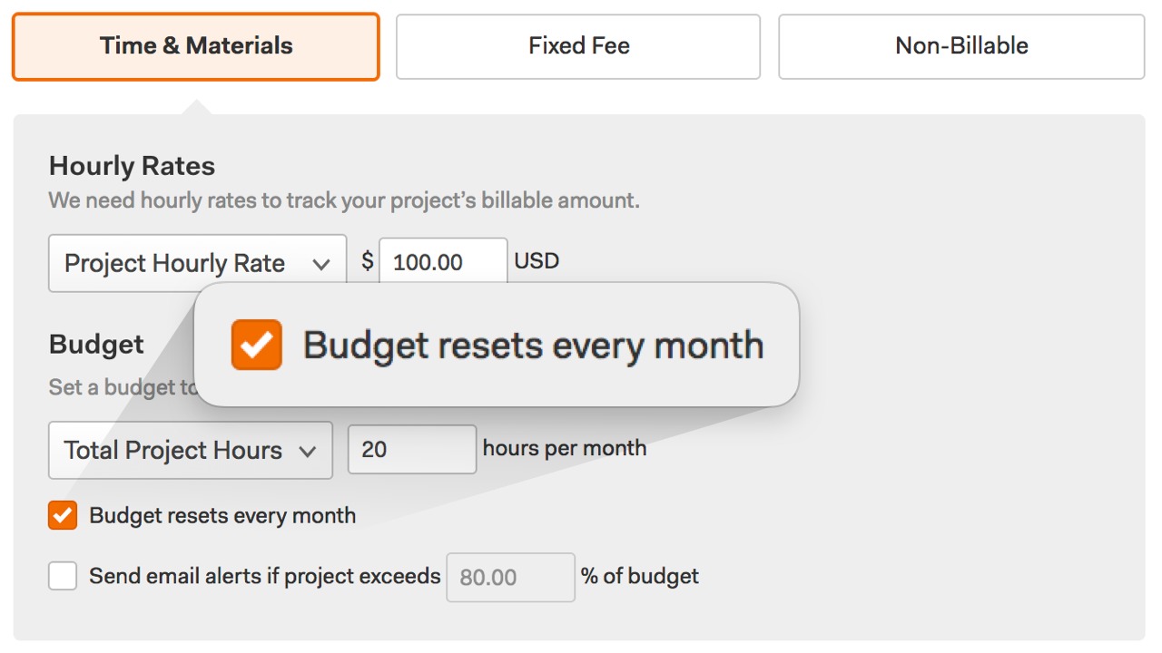
Task: Toggle the checkbox shown in the magnified callout
Action: (x=256, y=345)
